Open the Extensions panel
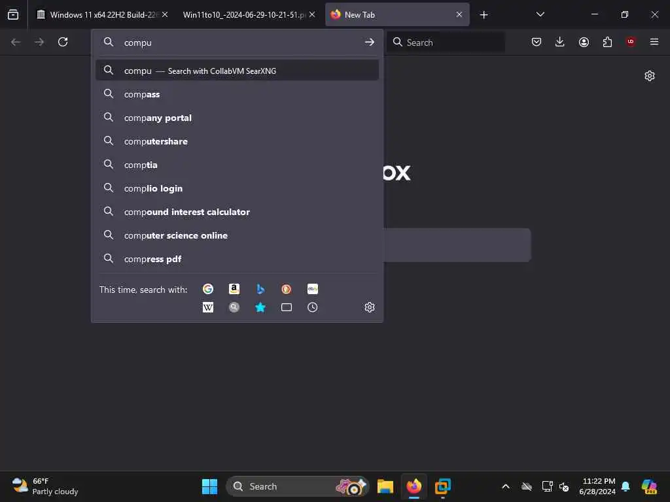 607,42
